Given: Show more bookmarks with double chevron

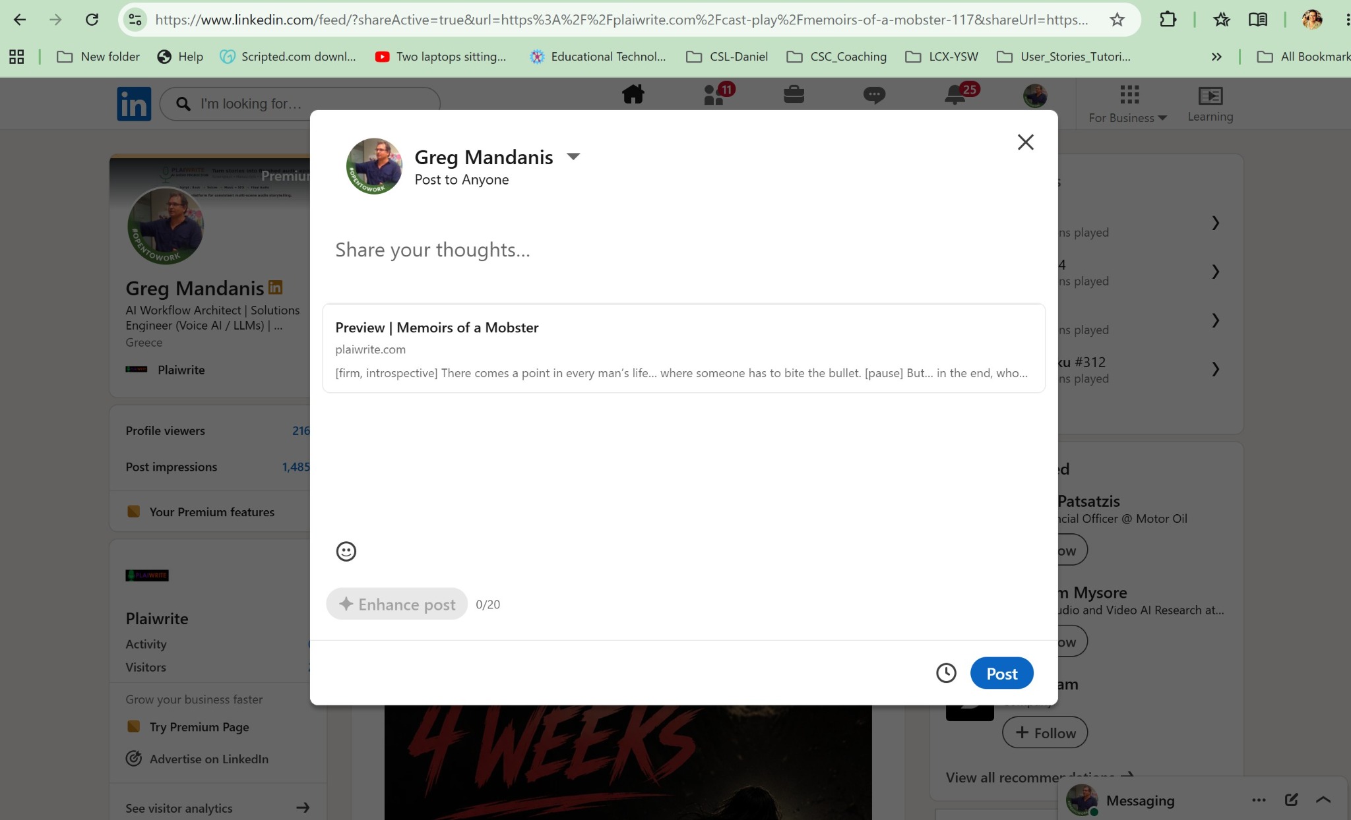Looking at the screenshot, I should (x=1216, y=57).
